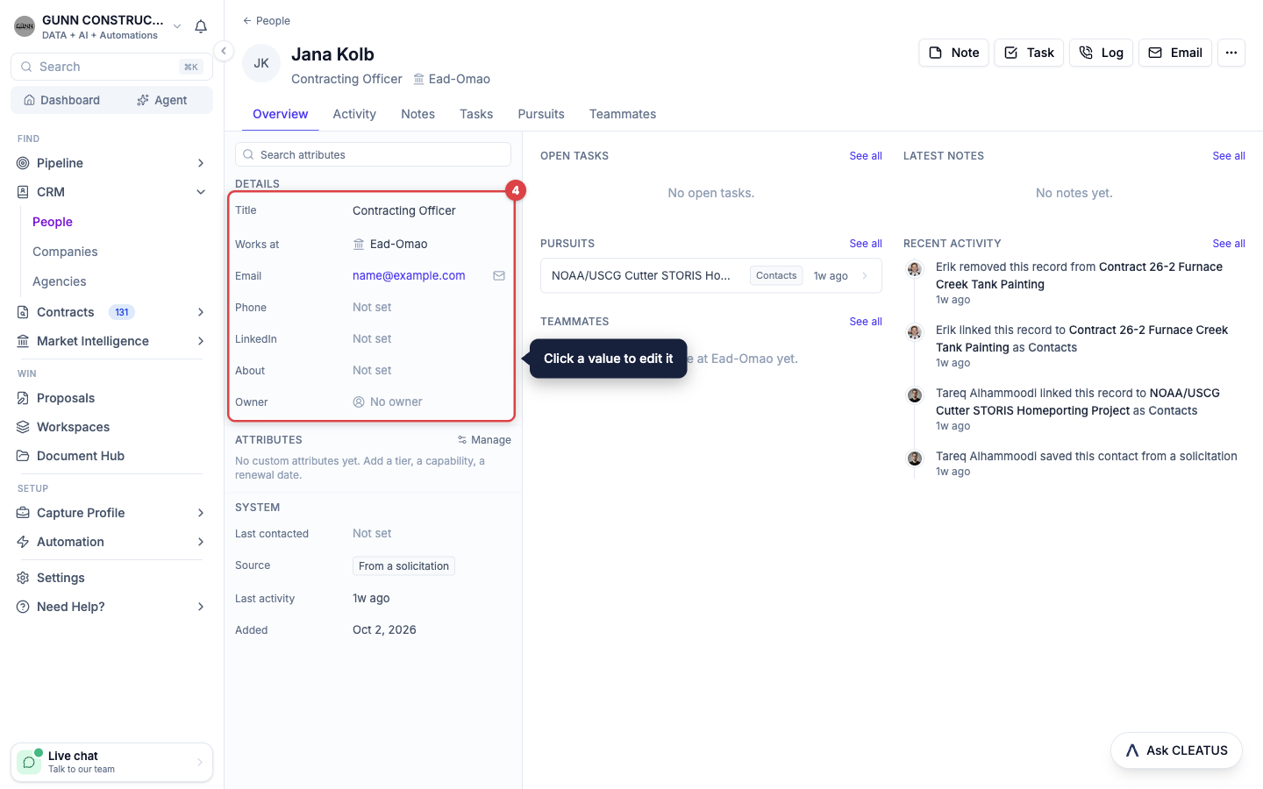Click the back arrow next to People
Image resolution: width=1263 pixels, height=789 pixels.
pos(247,20)
